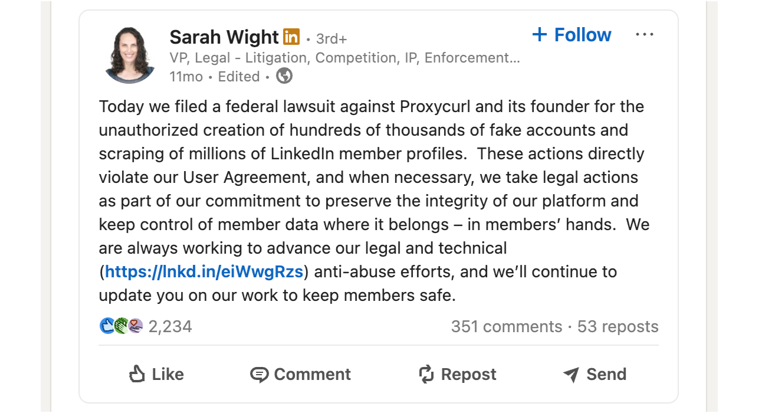Click the Sarah Wight author name
The width and height of the screenshot is (759, 413).
pyautogui.click(x=224, y=38)
